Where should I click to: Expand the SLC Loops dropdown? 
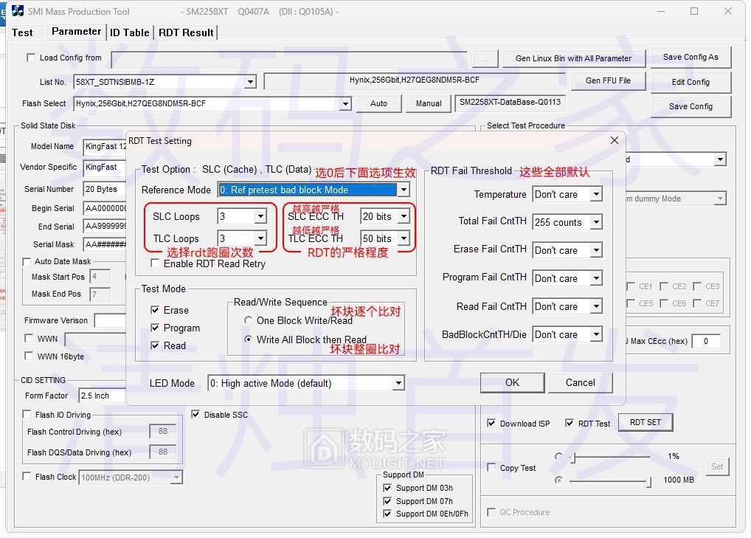[x=260, y=216]
